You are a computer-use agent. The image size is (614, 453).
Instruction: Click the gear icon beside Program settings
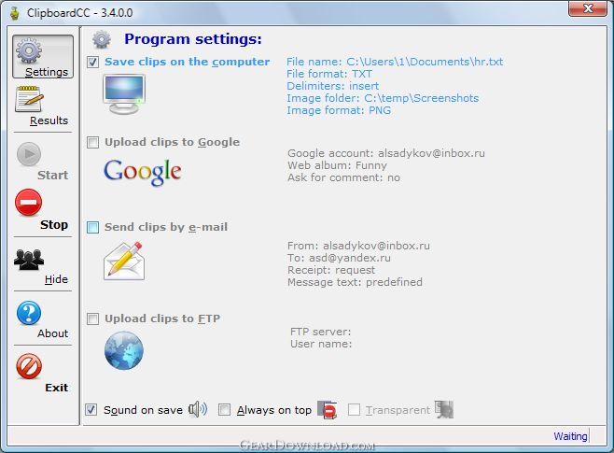102,39
